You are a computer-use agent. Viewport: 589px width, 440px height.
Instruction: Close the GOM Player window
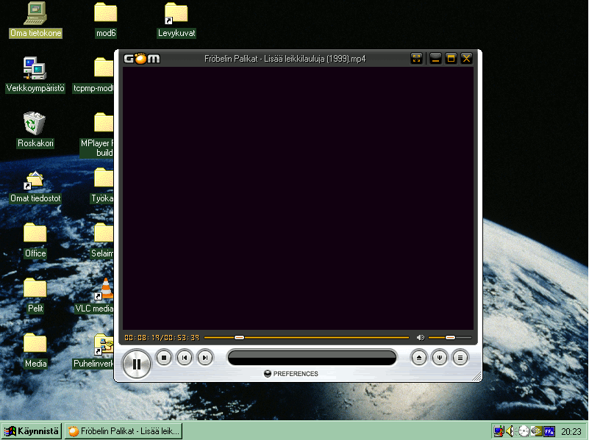click(466, 59)
